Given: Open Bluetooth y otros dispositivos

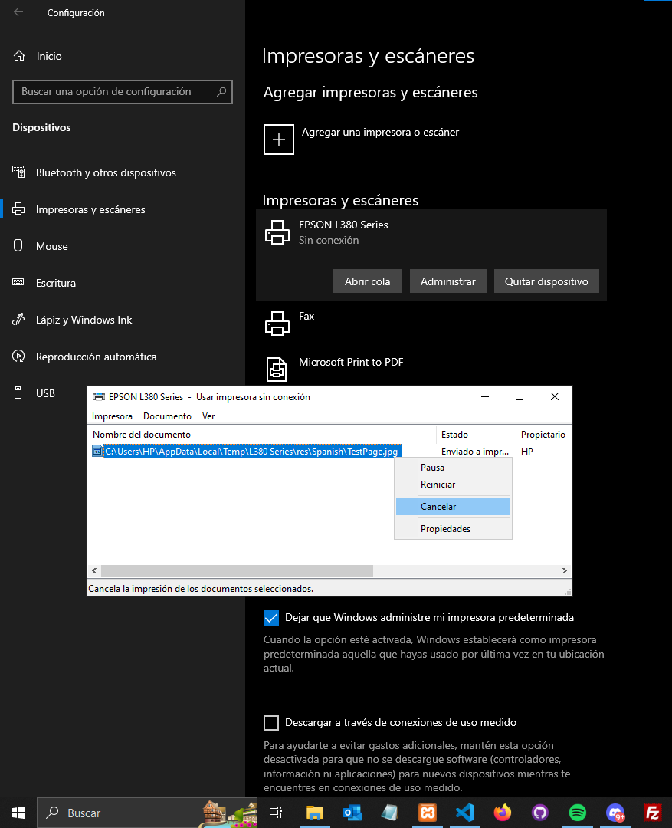Looking at the screenshot, I should point(106,172).
